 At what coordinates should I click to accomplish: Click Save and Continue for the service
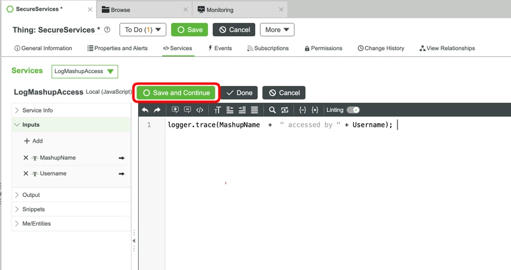pos(176,93)
